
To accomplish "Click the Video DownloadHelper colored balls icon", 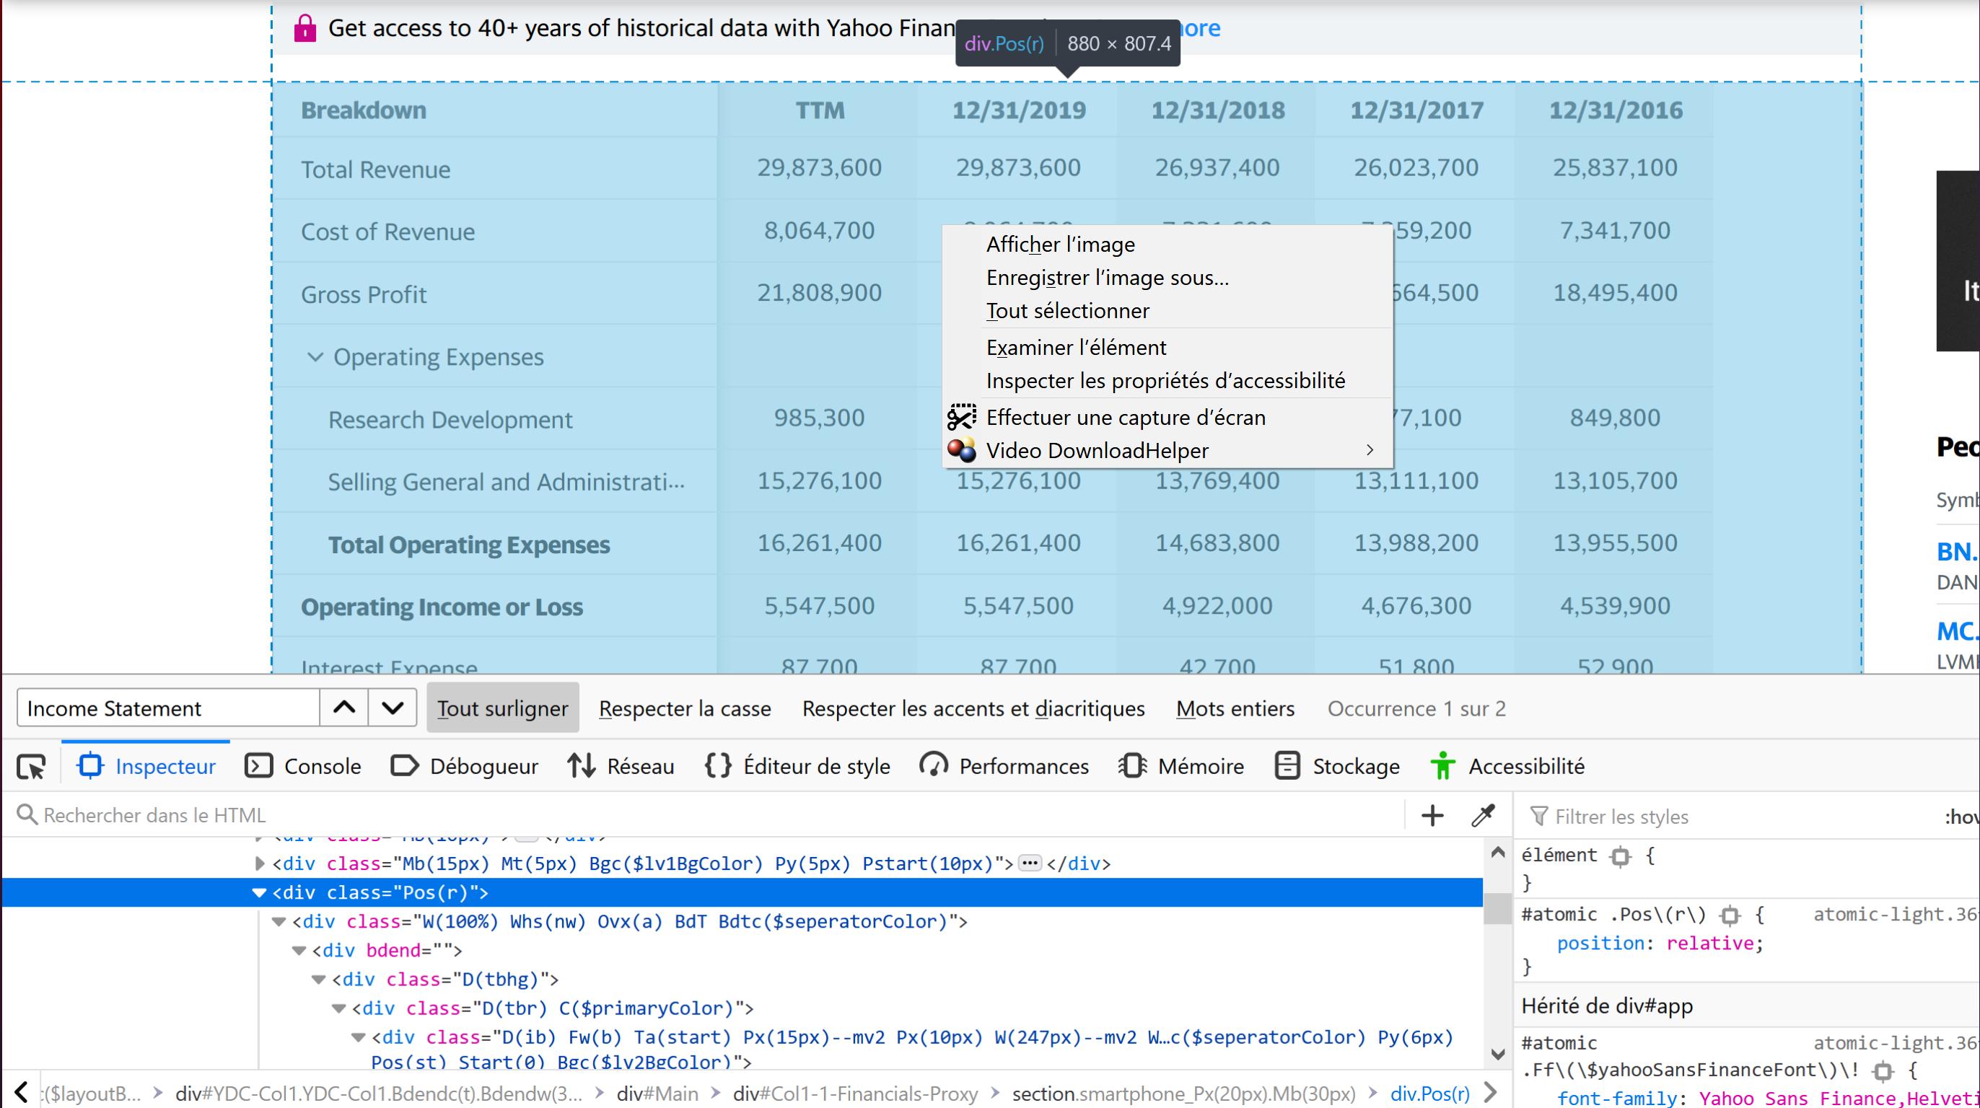I will pos(962,450).
